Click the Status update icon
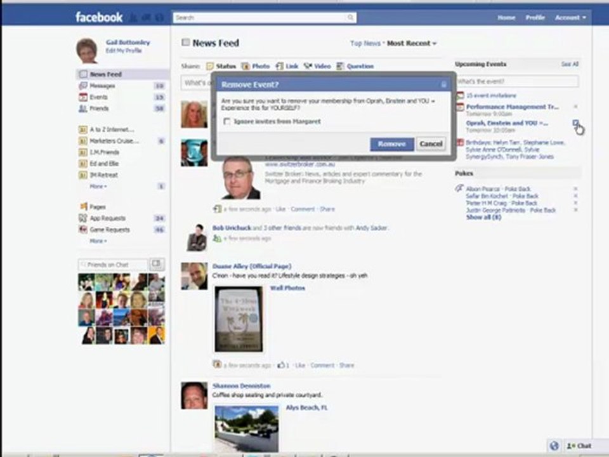Image resolution: width=609 pixels, height=457 pixels. 210,66
